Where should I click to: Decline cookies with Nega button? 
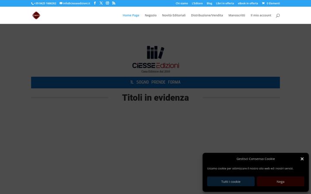pyautogui.click(x=280, y=181)
